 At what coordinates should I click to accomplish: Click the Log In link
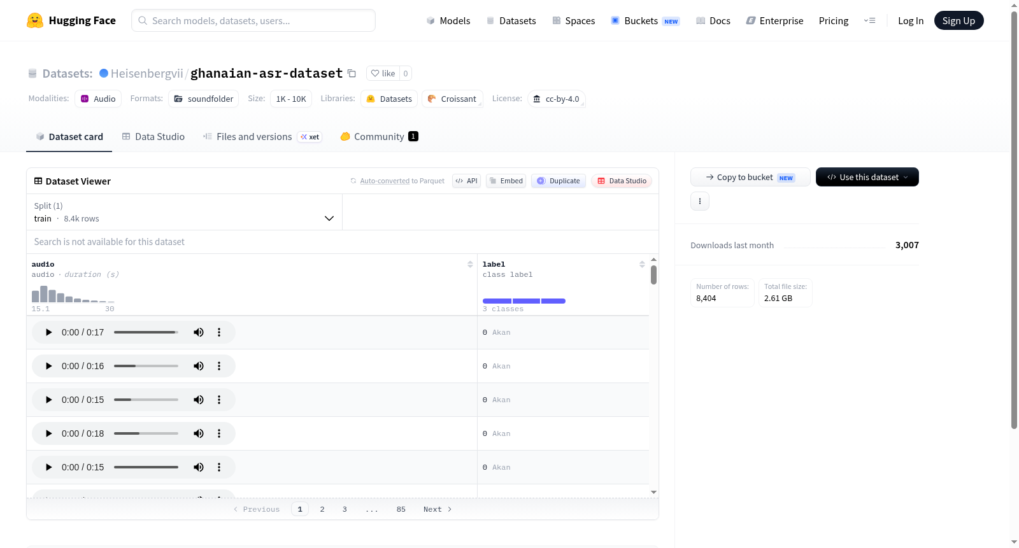tap(911, 21)
